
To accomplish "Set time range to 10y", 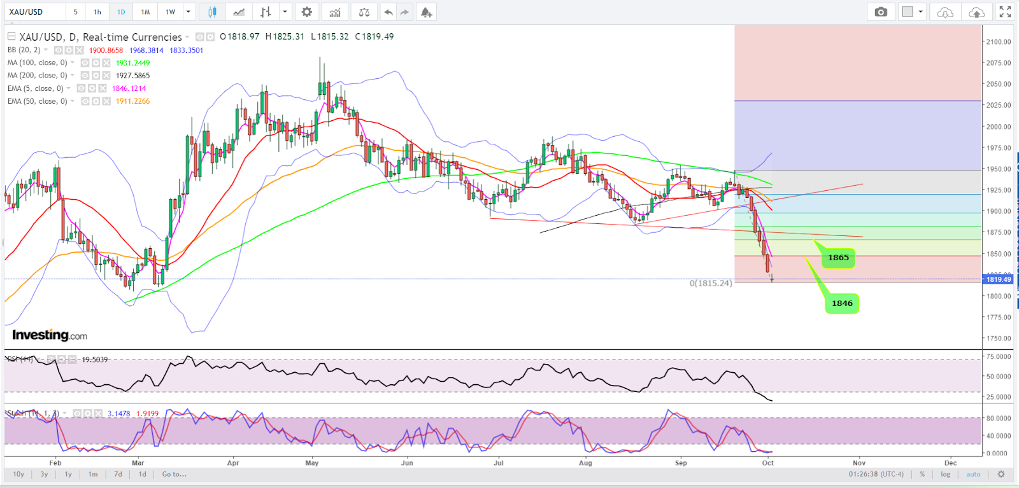I will coord(18,474).
